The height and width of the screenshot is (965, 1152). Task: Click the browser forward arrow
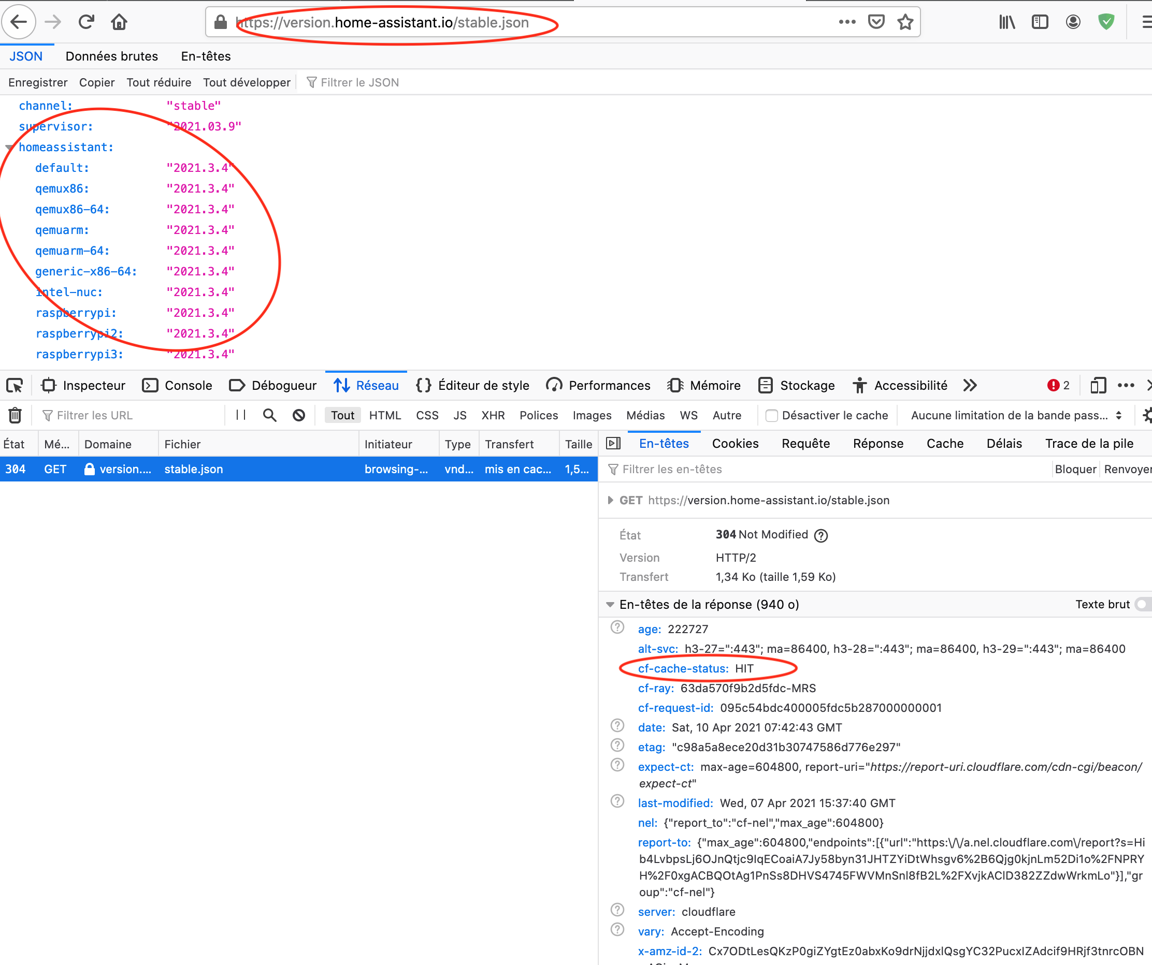pos(53,22)
